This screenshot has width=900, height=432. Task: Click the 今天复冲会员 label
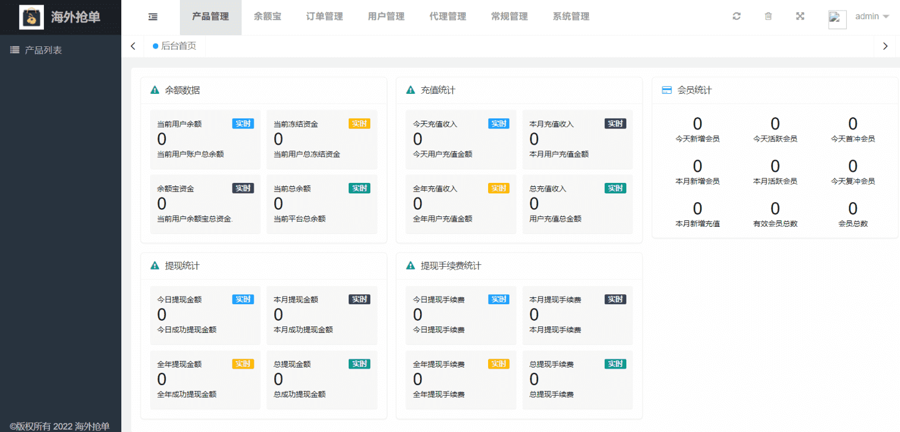tap(853, 181)
